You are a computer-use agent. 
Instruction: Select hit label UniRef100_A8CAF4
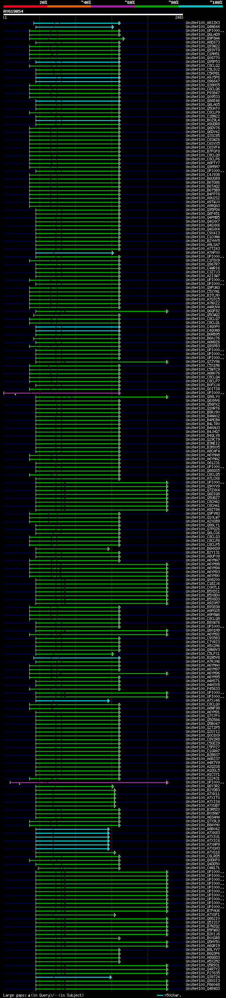(x=203, y=451)
